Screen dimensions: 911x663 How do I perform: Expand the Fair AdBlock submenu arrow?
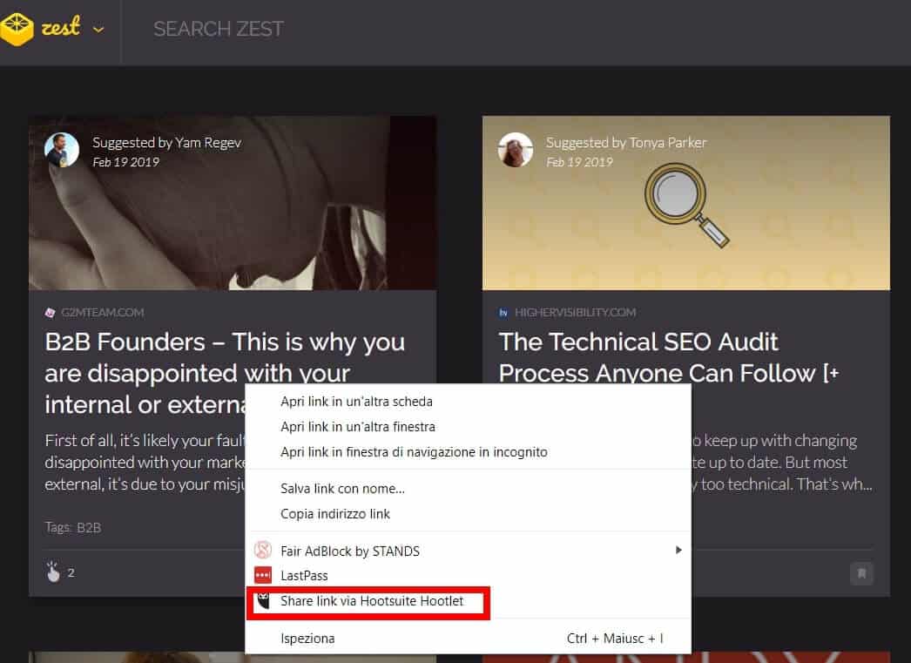click(681, 551)
